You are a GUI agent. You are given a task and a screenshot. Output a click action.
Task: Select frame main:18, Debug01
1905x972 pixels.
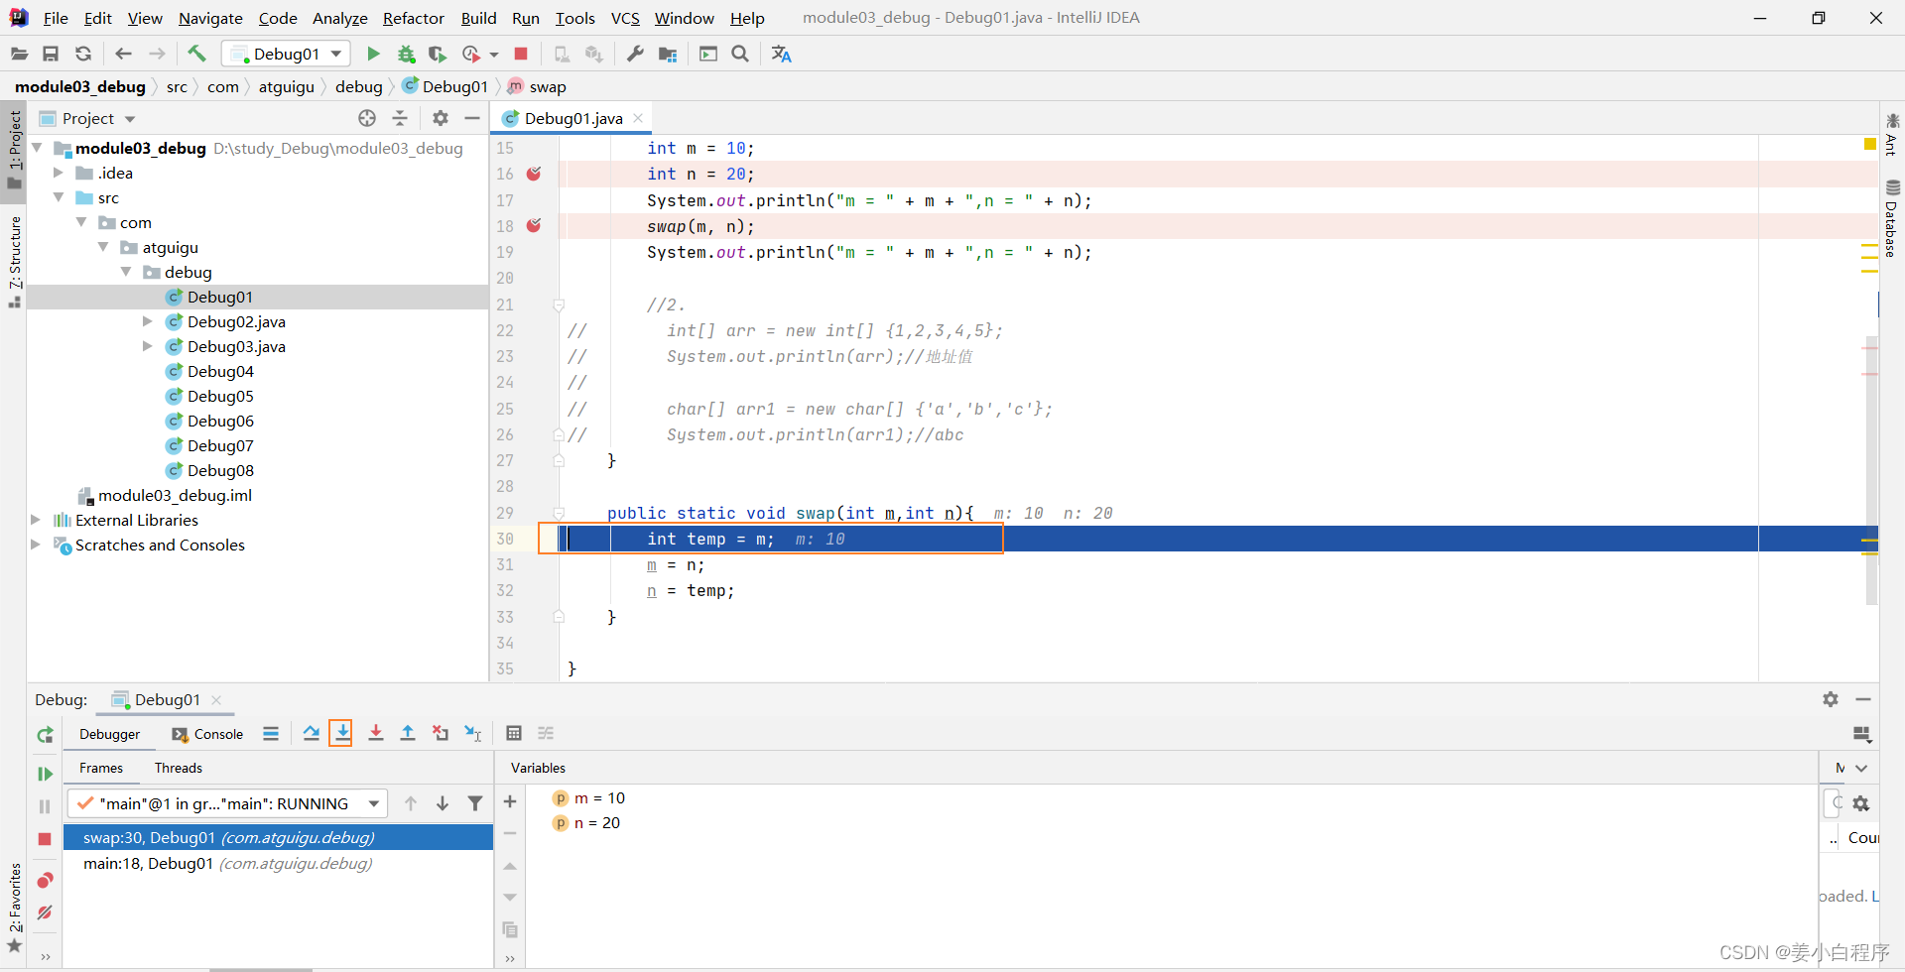[278, 863]
